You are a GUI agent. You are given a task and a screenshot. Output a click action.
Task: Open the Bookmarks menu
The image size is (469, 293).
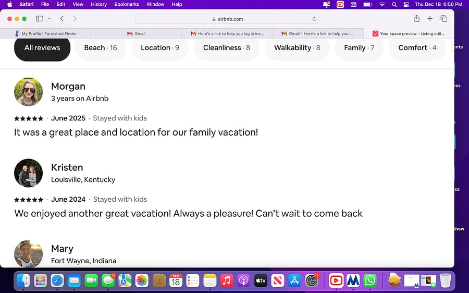pyautogui.click(x=127, y=4)
